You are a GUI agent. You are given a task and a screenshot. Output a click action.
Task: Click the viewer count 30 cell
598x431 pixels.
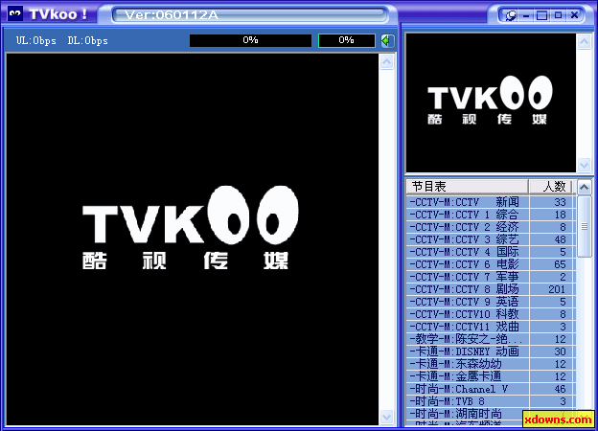pos(551,352)
